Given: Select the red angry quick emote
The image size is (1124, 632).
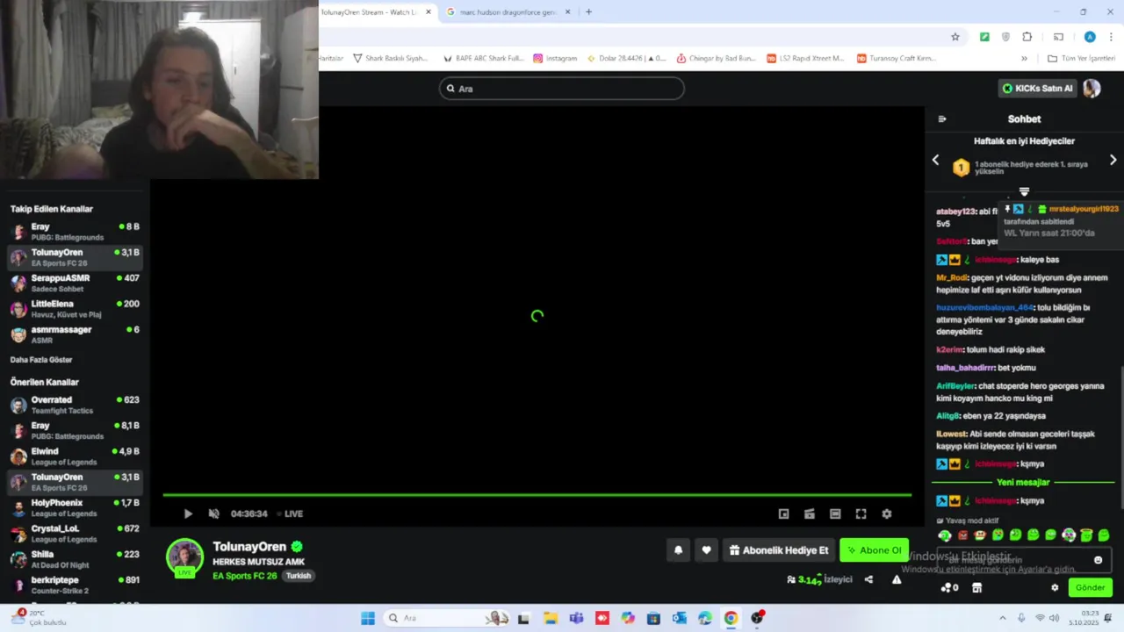Looking at the screenshot, I should click(x=962, y=535).
